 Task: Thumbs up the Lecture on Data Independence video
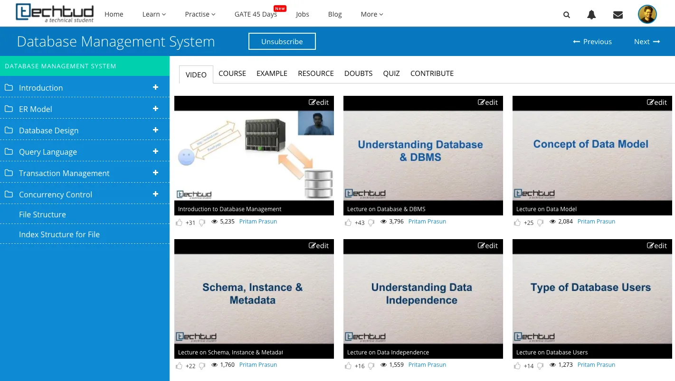pyautogui.click(x=348, y=365)
